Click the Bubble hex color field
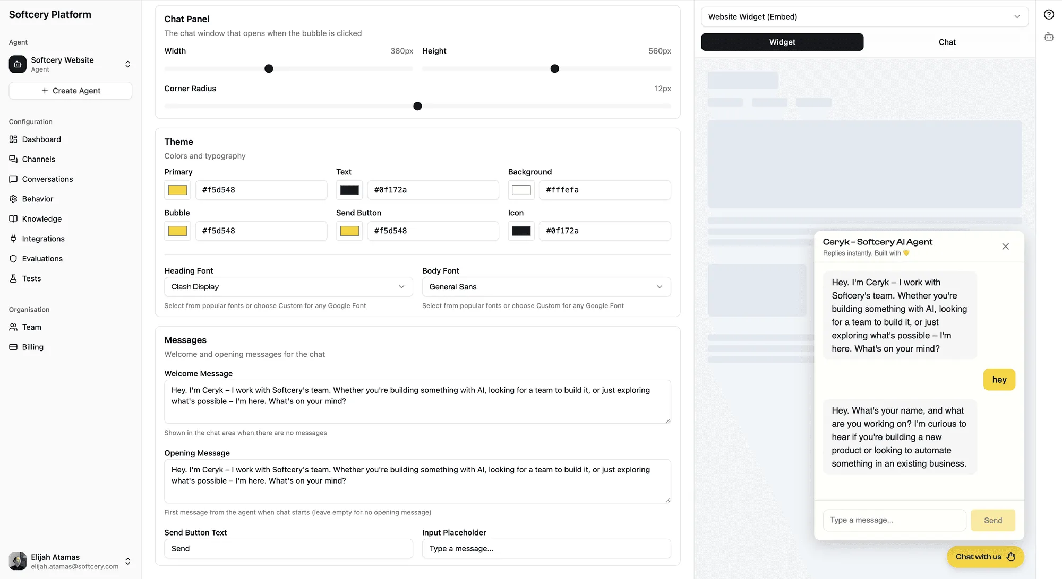1062x579 pixels. 261,231
